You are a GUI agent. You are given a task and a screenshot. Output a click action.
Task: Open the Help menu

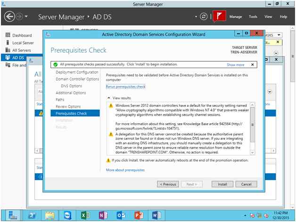click(x=283, y=17)
